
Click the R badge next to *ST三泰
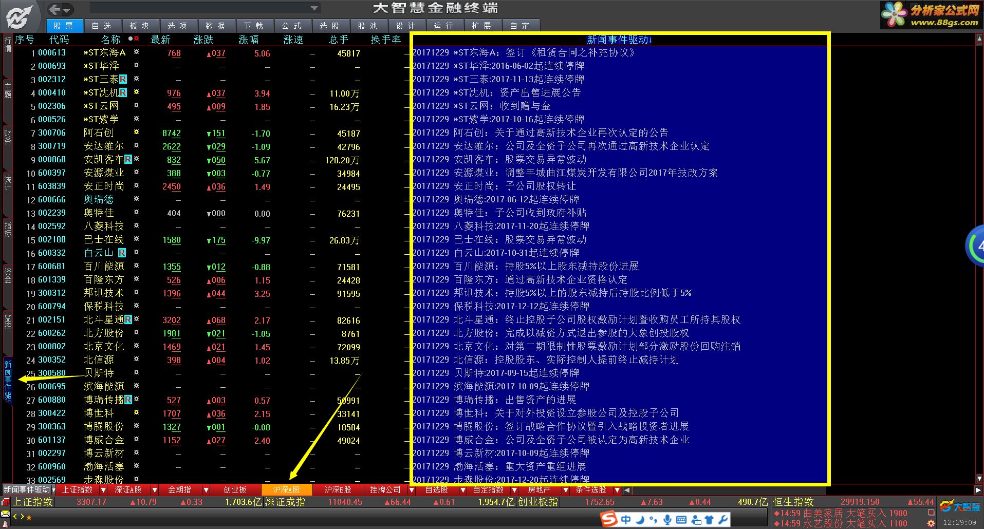(123, 79)
